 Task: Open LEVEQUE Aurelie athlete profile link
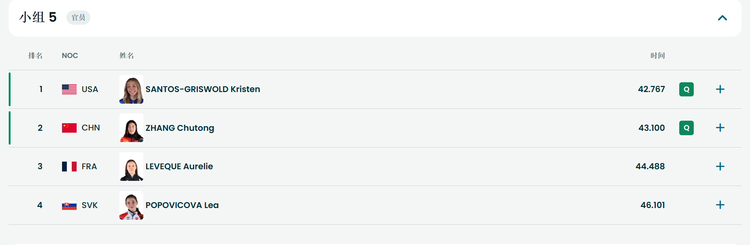pos(179,166)
